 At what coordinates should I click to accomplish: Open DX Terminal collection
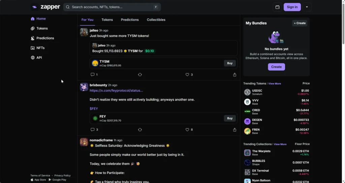(x=276, y=172)
